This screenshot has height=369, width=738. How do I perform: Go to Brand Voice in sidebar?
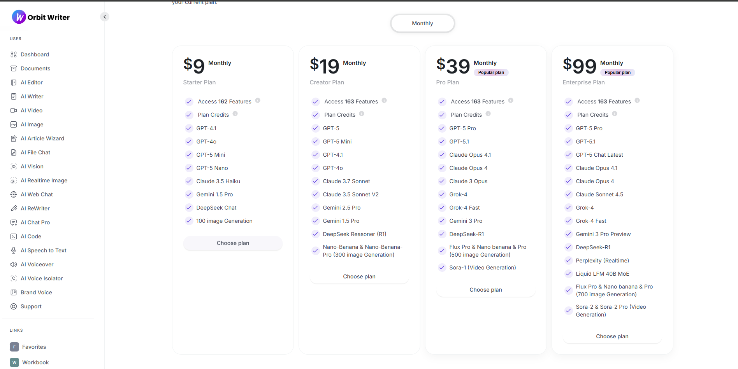click(x=36, y=292)
